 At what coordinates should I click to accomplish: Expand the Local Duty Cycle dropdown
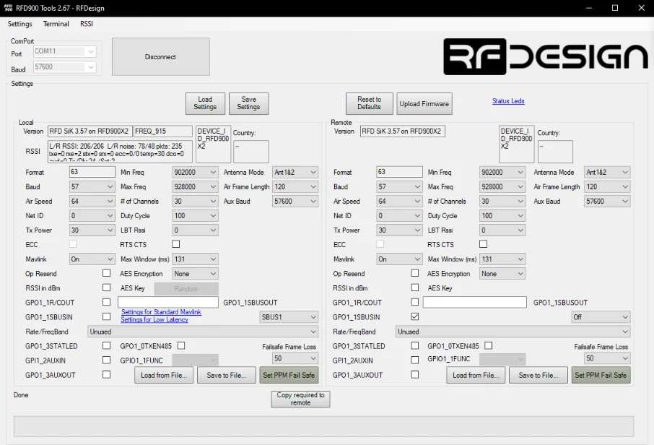[x=195, y=216]
